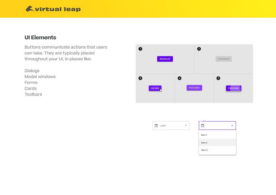Pick Item 3 from the dropdown list
Screen dimensions: 276x195
tap(217, 150)
